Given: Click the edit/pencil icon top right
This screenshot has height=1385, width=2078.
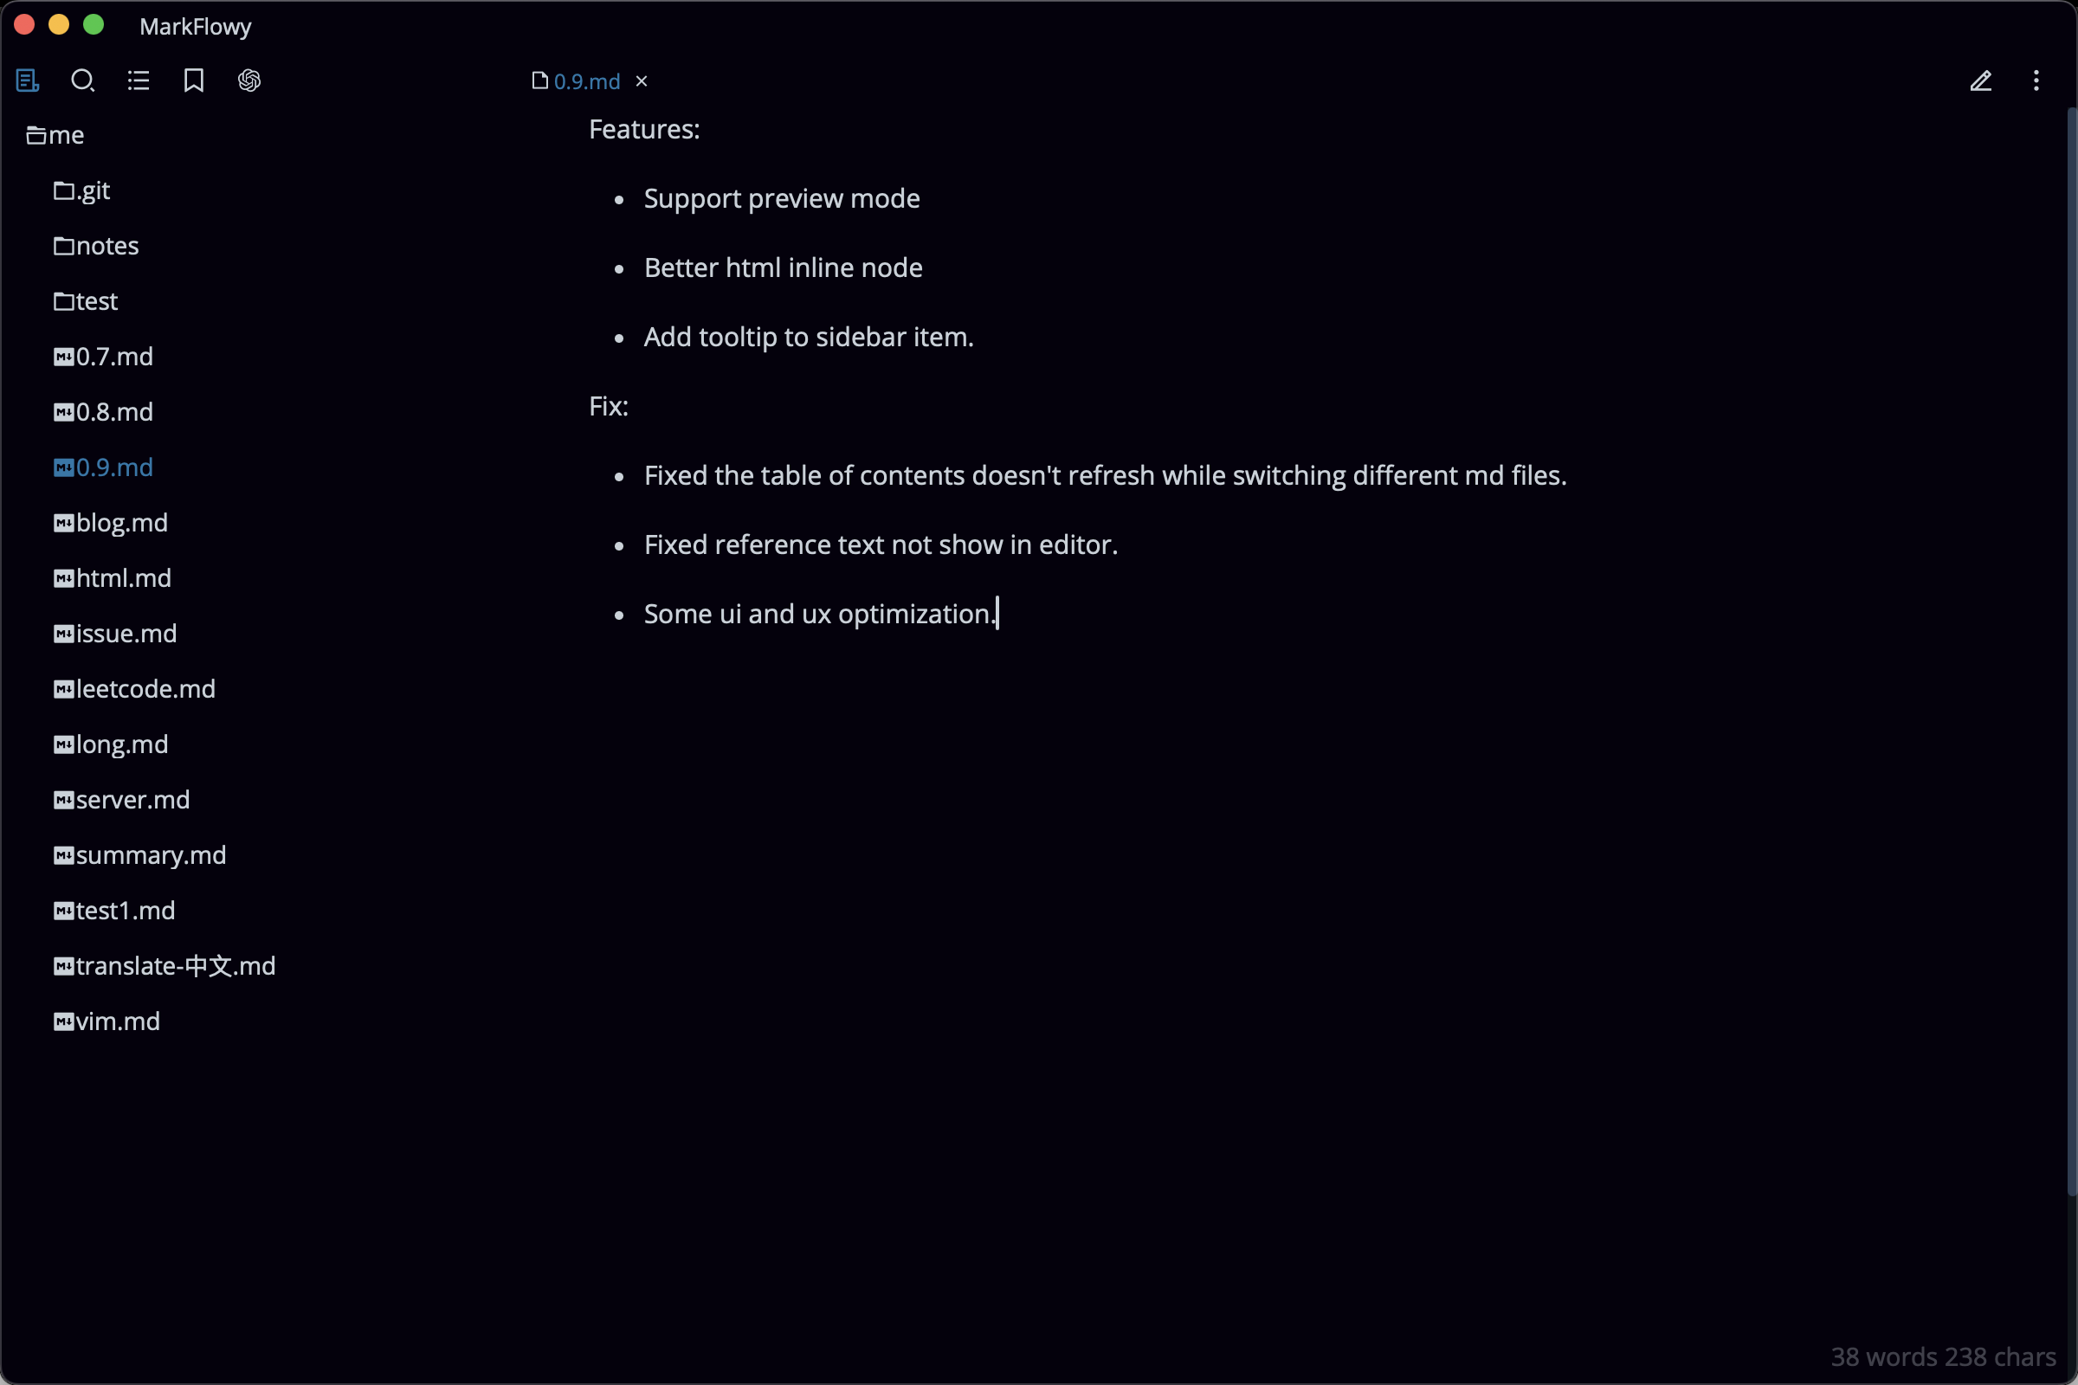Looking at the screenshot, I should click(x=1981, y=79).
